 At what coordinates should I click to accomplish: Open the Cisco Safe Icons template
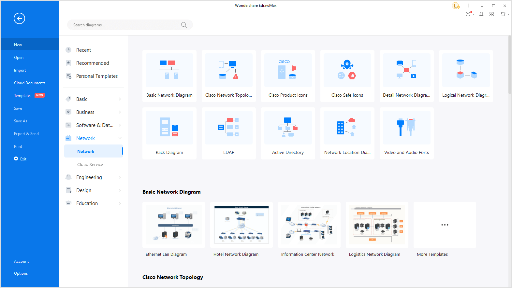[x=347, y=76]
